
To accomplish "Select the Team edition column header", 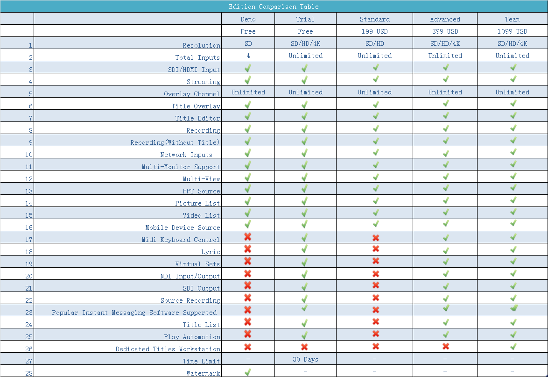I will point(512,19).
